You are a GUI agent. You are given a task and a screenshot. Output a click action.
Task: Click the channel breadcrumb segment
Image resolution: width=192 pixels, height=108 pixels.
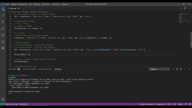[x=33, y=12]
